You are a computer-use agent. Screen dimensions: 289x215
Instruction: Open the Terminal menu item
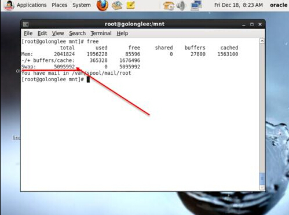(x=101, y=34)
